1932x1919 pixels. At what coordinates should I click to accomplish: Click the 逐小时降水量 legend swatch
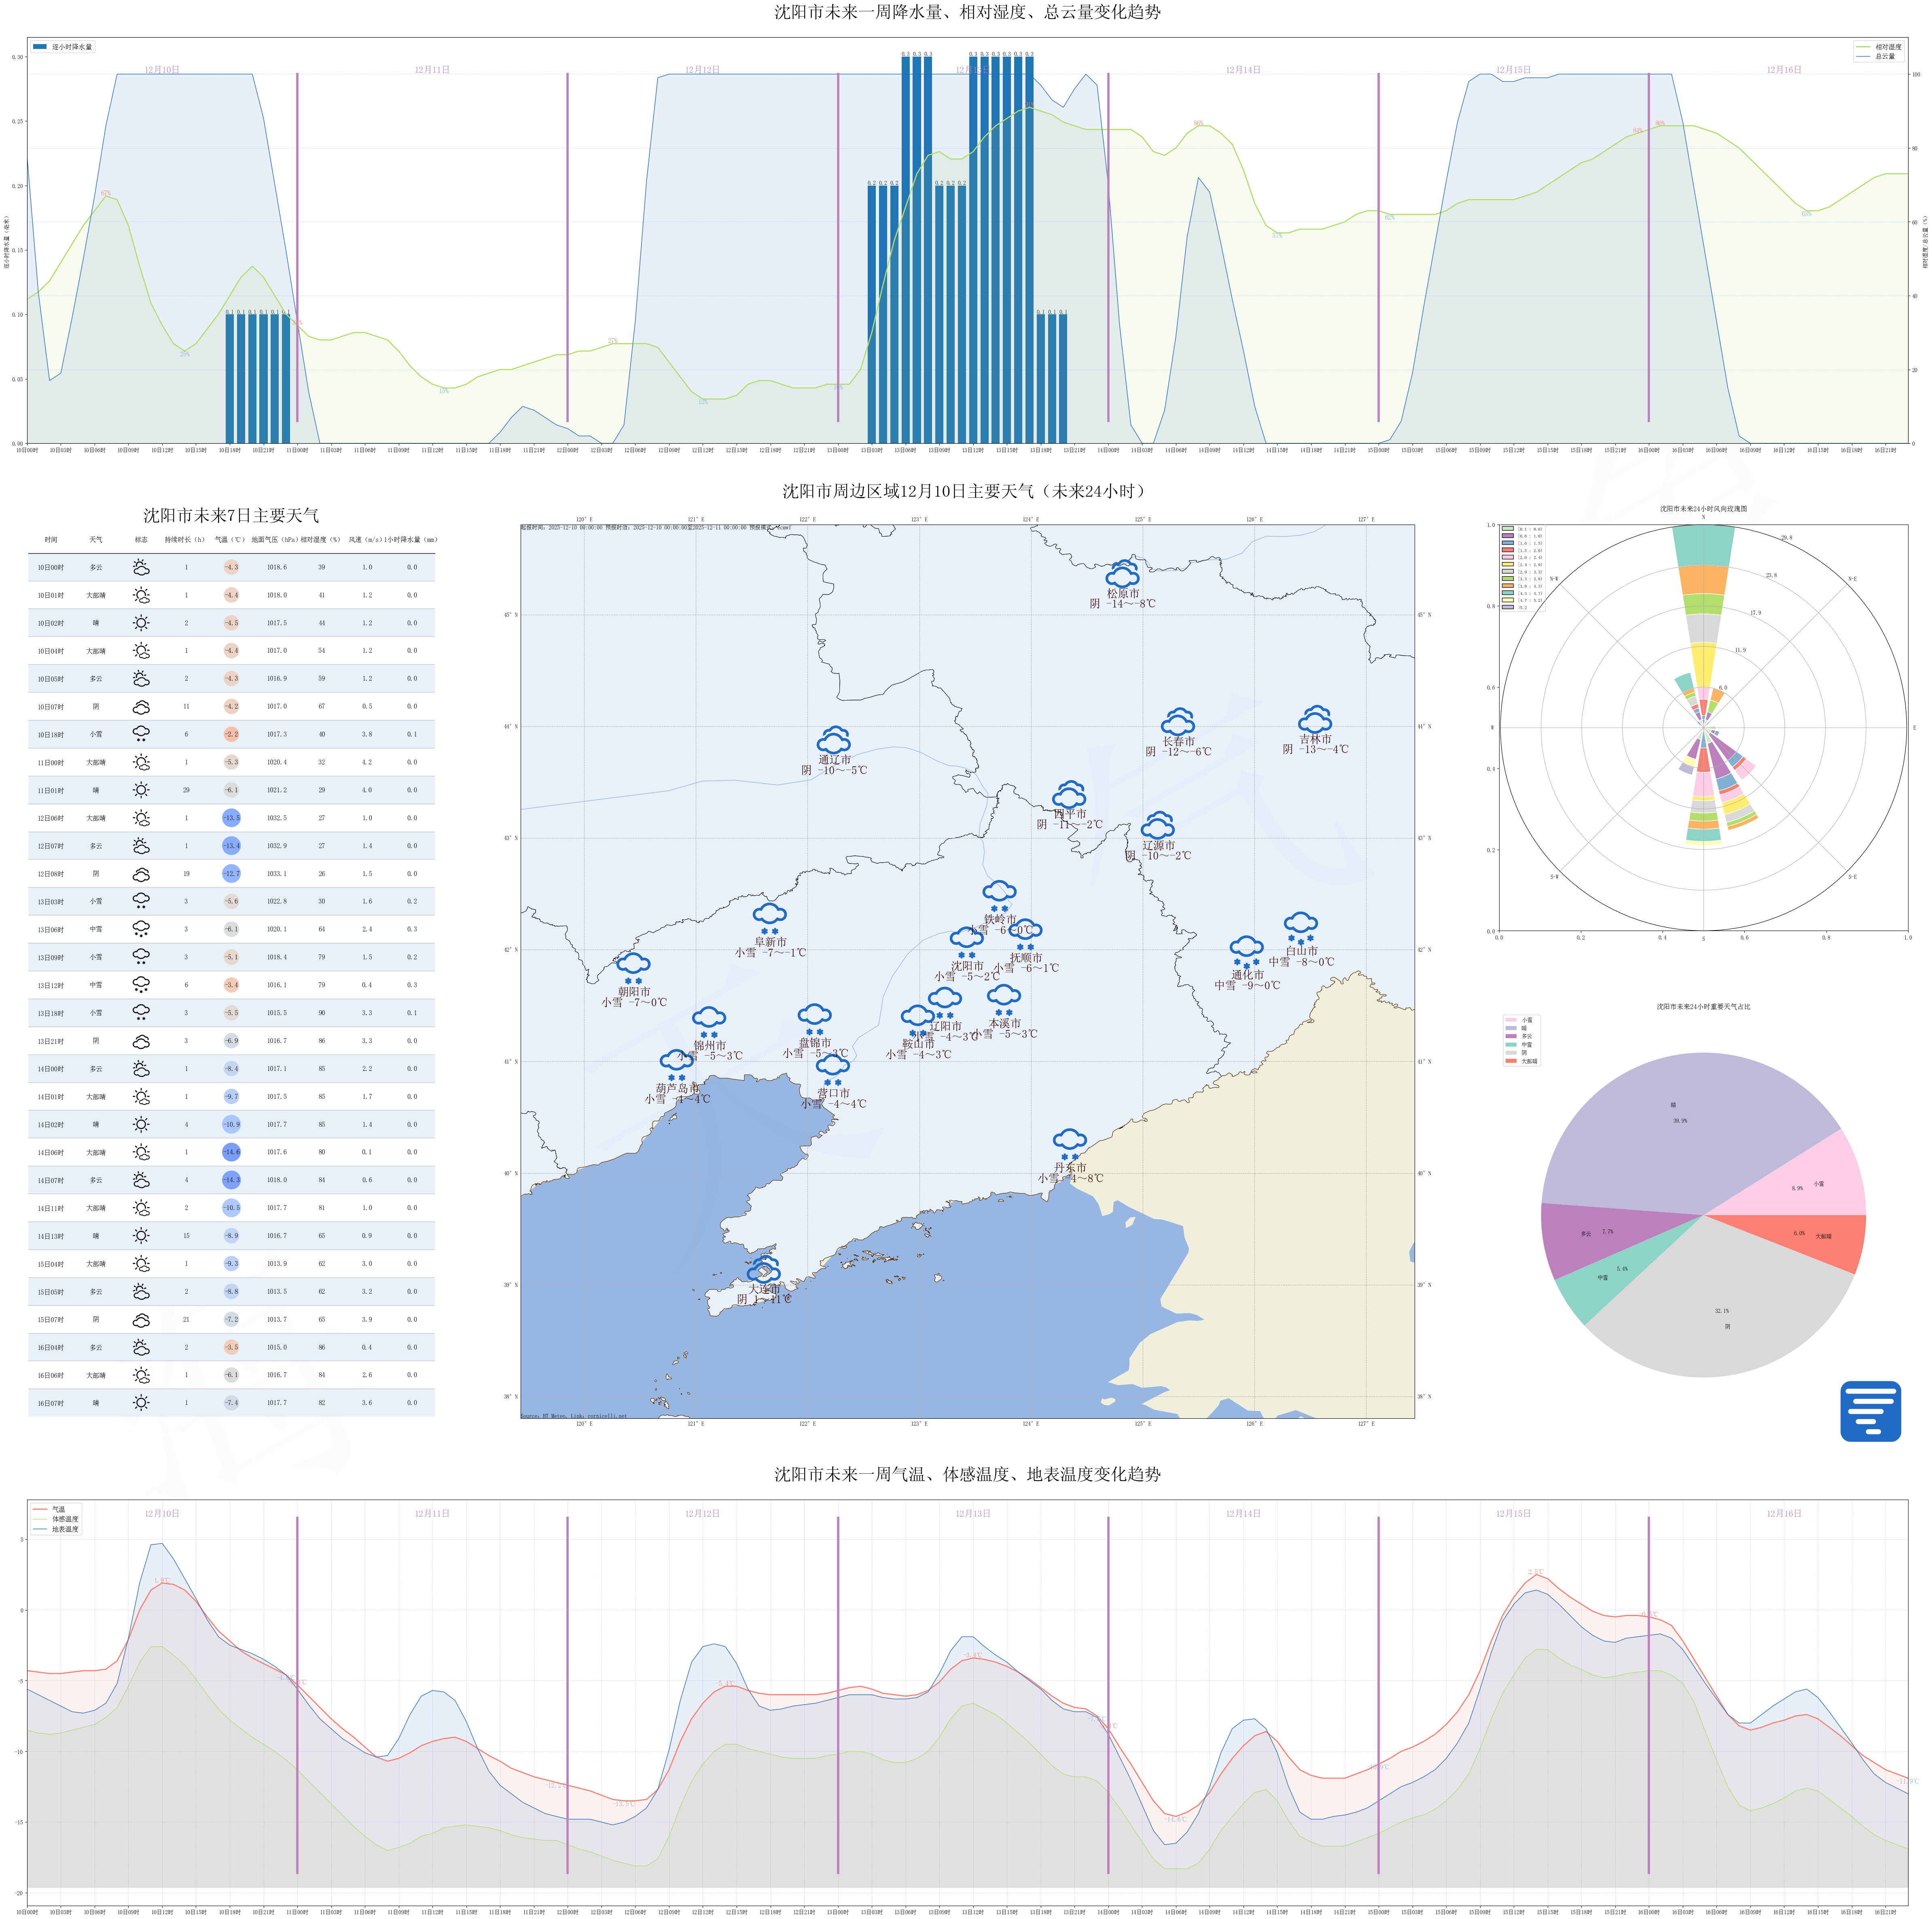pyautogui.click(x=40, y=47)
